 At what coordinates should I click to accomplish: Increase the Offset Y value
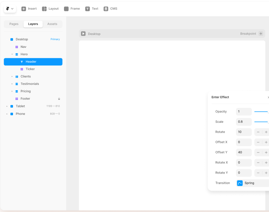tap(266, 153)
